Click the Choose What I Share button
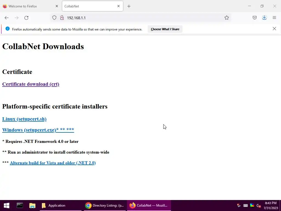This screenshot has height=211, width=281. pyautogui.click(x=165, y=29)
